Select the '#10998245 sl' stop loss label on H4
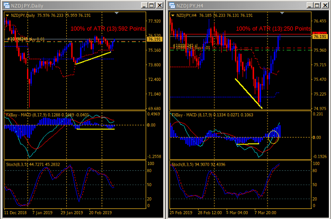This screenshot has height=219, width=331. (x=185, y=45)
